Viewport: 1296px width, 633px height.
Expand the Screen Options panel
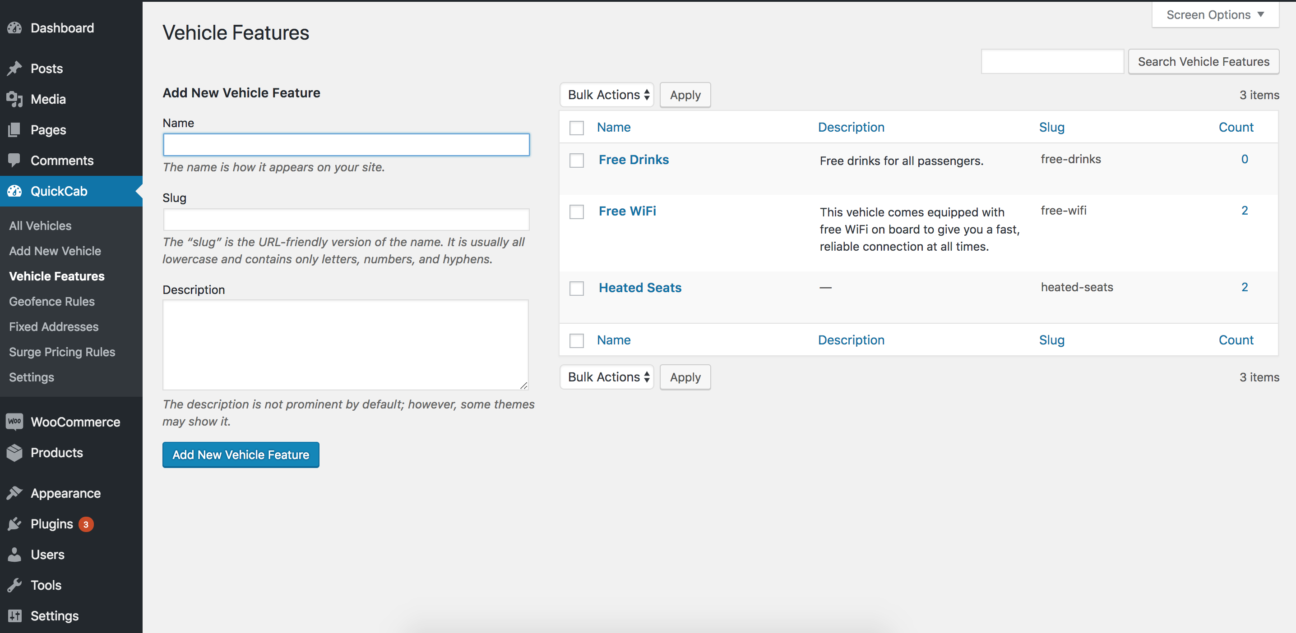(x=1214, y=14)
